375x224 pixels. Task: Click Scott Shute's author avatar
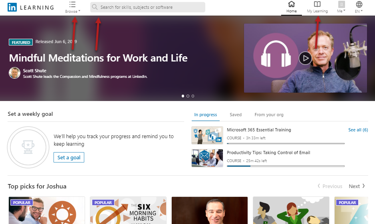tap(14, 73)
